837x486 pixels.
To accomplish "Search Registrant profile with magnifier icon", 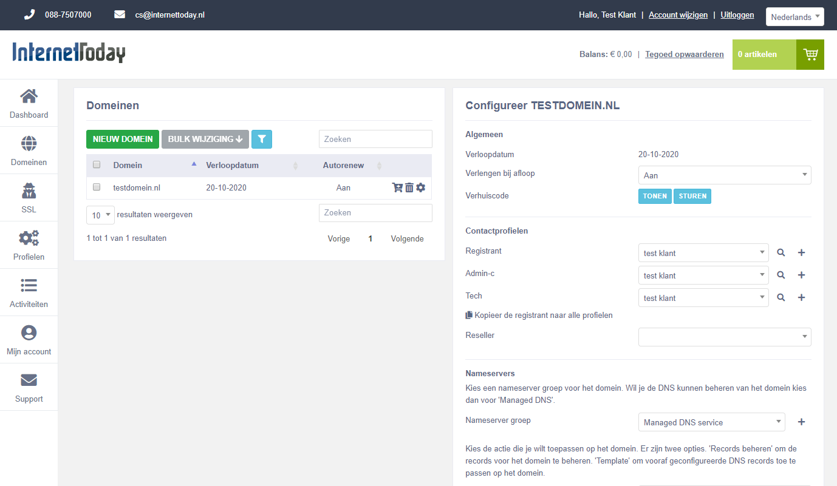I will (781, 253).
